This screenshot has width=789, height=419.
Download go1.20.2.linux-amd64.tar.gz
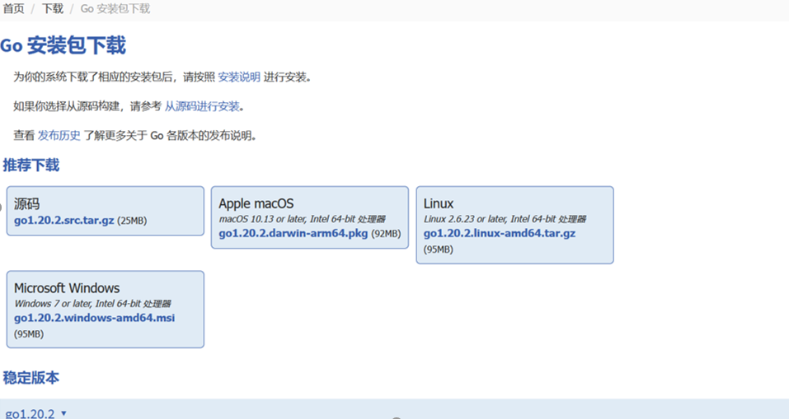[x=499, y=233]
